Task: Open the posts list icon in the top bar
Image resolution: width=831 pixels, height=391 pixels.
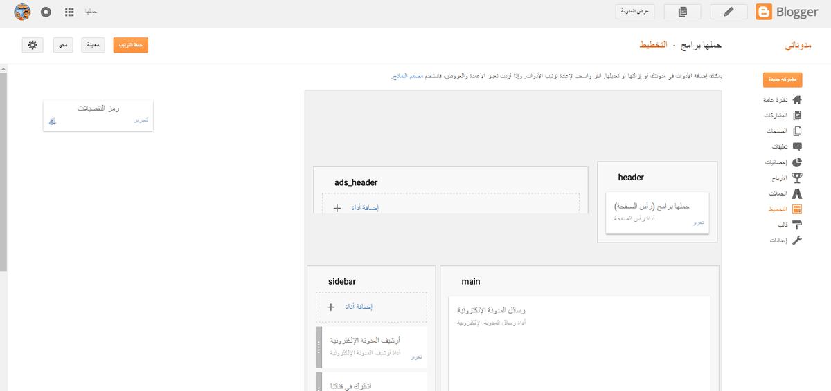Action: 682,12
